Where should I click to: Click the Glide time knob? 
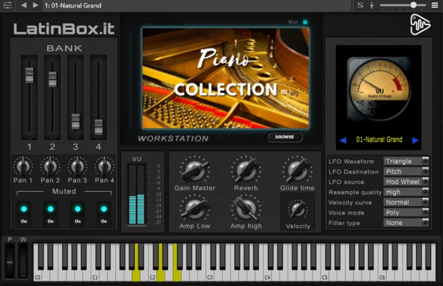coord(297,170)
